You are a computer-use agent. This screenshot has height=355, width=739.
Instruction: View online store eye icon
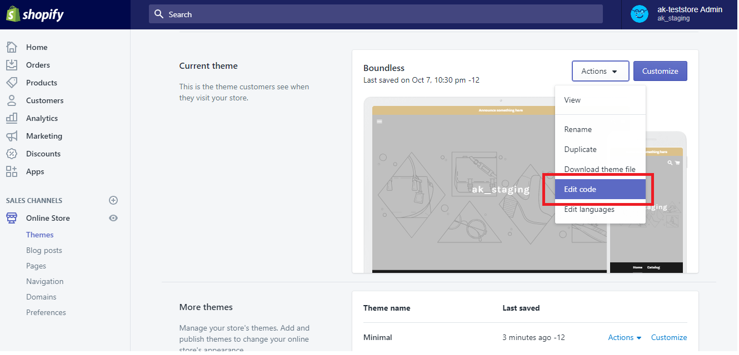(113, 218)
